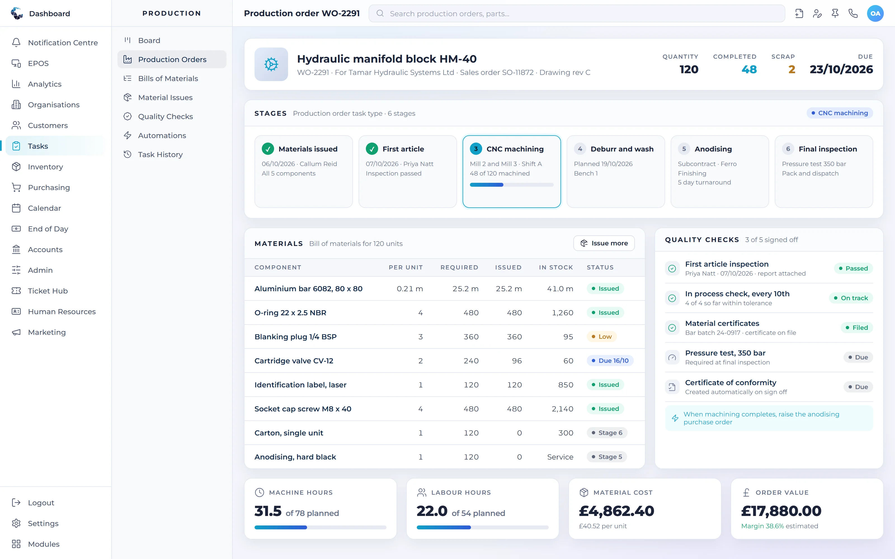Click the user edit icon in header
The width and height of the screenshot is (895, 559).
(817, 14)
